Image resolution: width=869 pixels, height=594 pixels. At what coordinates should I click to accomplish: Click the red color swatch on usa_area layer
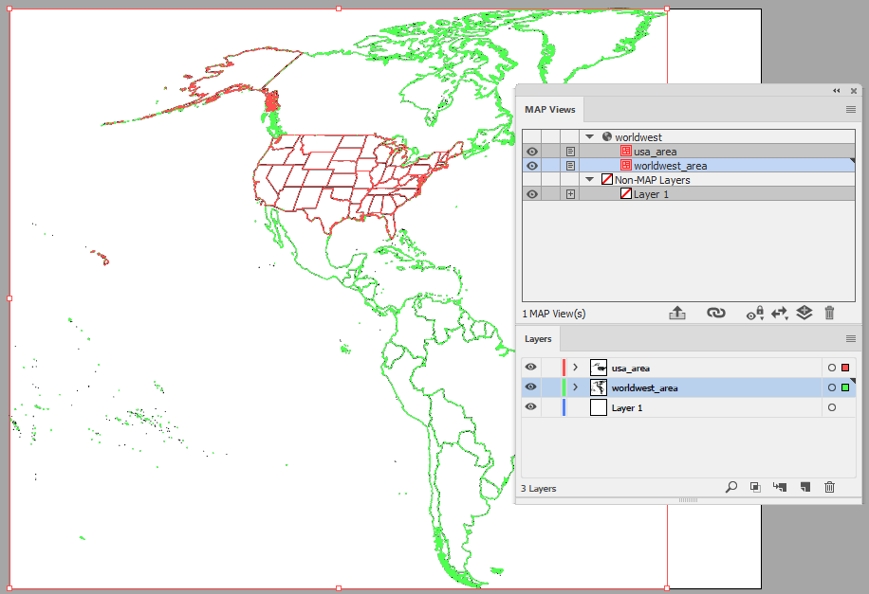843,368
